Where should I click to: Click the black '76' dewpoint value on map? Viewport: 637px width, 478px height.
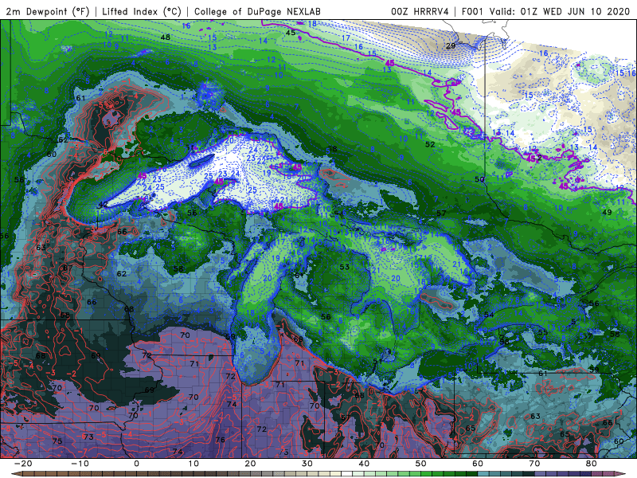[221, 440]
